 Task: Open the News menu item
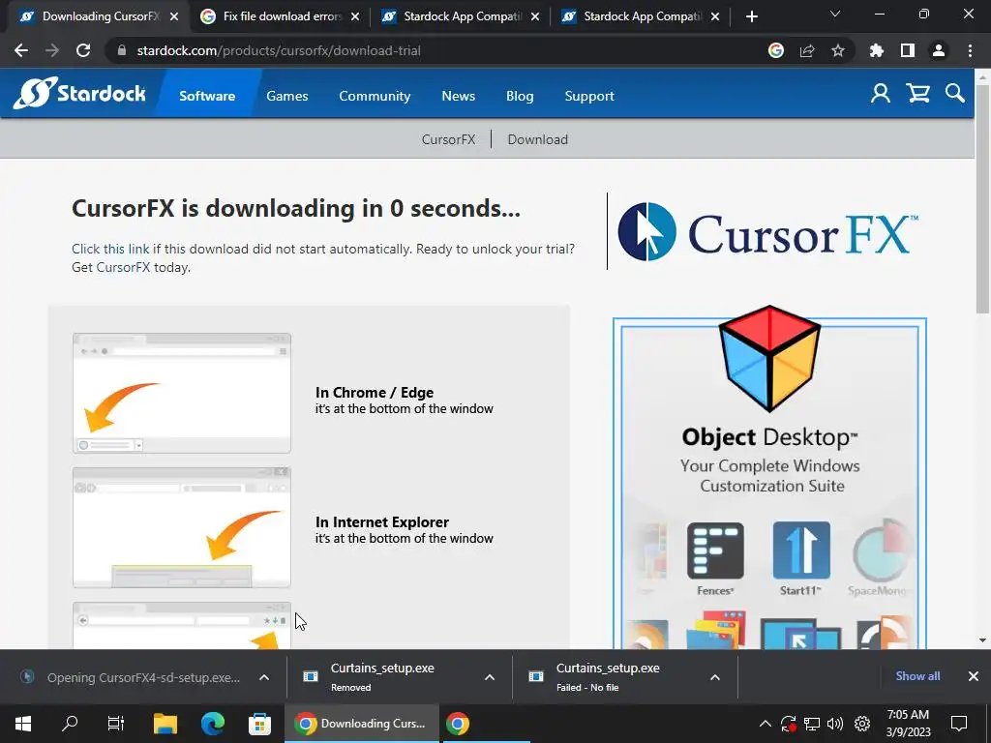point(458,96)
